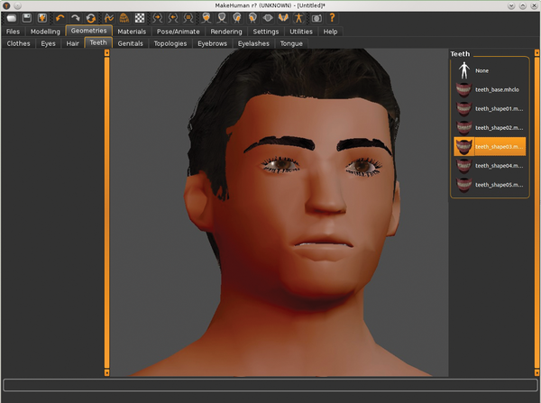Apply symmetry right-to-left icon
The image size is (541, 403).
click(157, 18)
